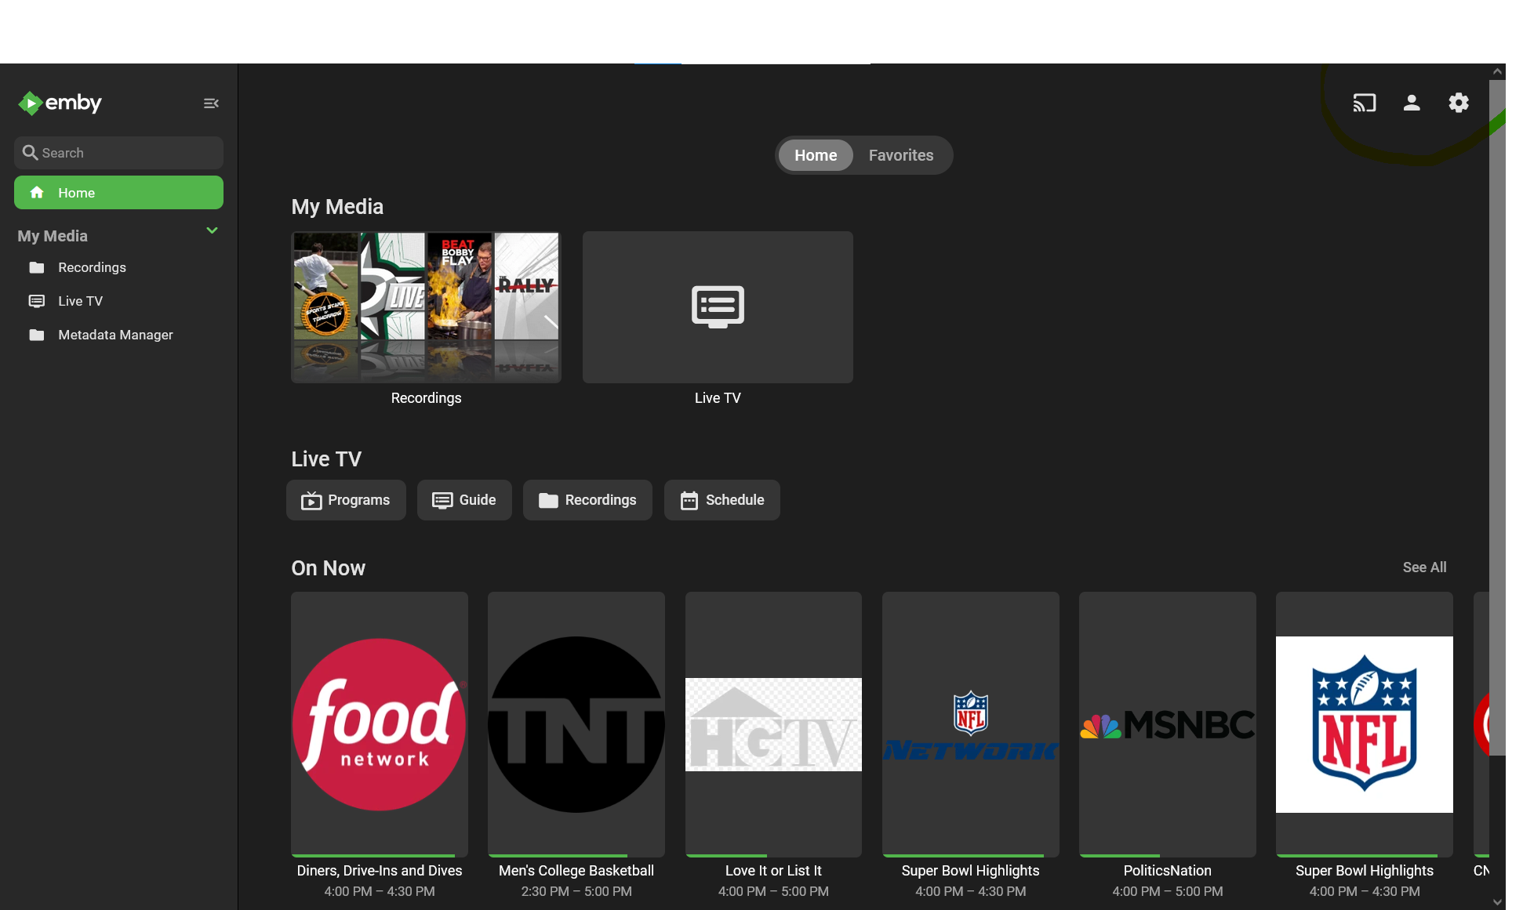Switch to the Favorites tab
The image size is (1523, 910).
900,155
